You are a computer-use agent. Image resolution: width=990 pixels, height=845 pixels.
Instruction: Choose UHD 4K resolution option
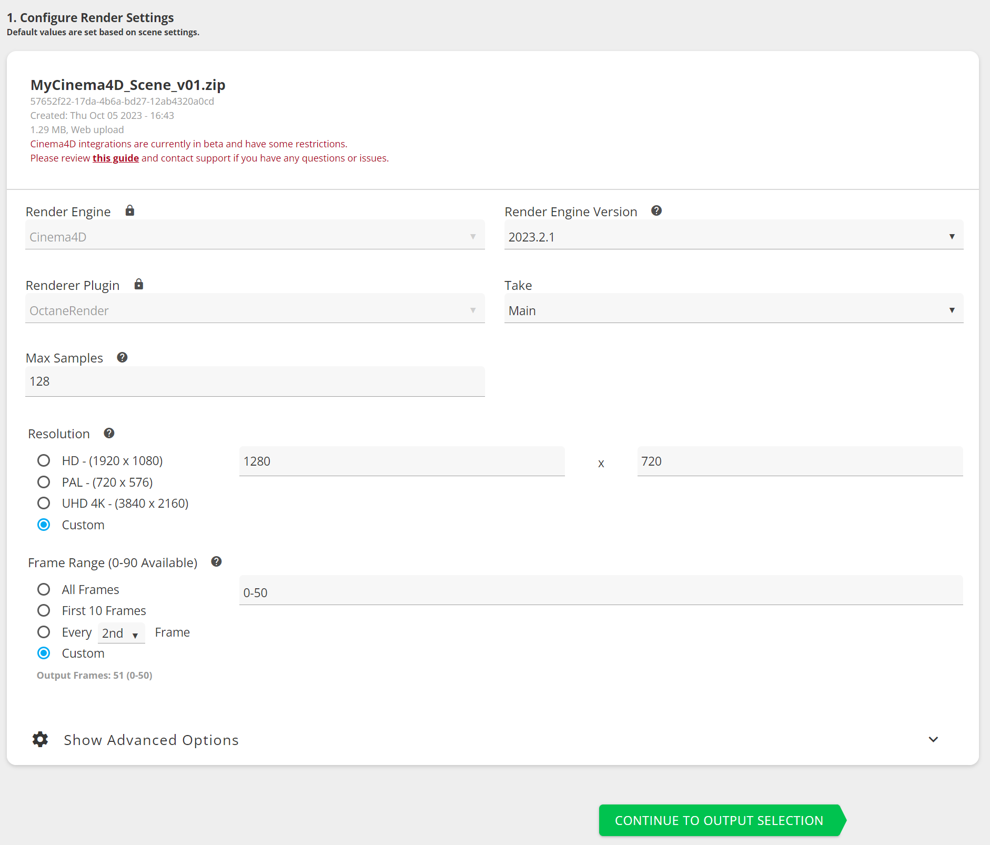(44, 504)
